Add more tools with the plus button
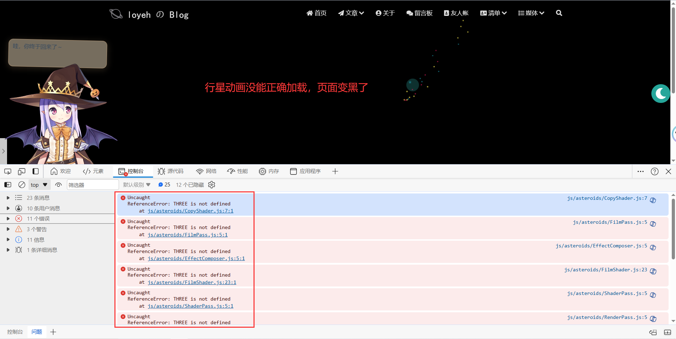Viewport: 676px width, 339px height. click(x=335, y=171)
